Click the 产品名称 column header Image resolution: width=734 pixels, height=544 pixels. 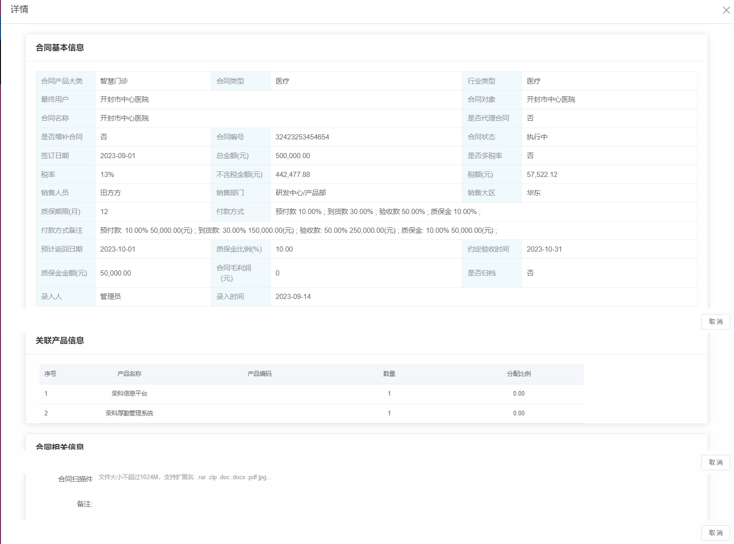[x=129, y=374]
